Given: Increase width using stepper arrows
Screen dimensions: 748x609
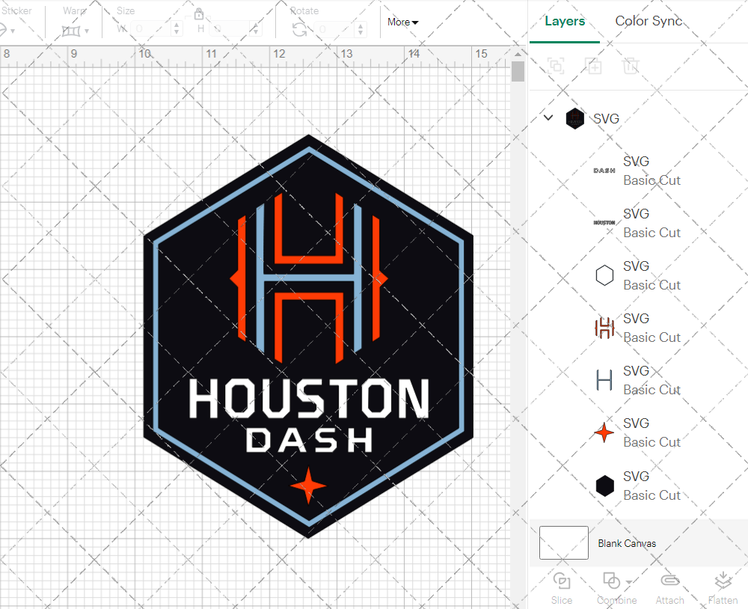Looking at the screenshot, I should (x=177, y=25).
